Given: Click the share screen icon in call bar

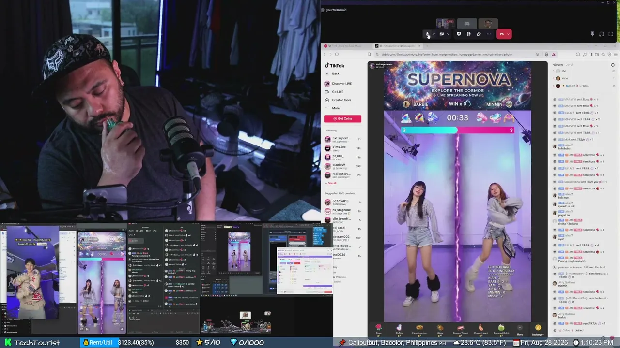Looking at the screenshot, I should click(459, 34).
